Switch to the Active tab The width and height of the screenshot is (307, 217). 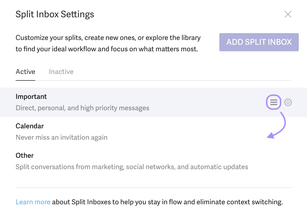tap(26, 72)
